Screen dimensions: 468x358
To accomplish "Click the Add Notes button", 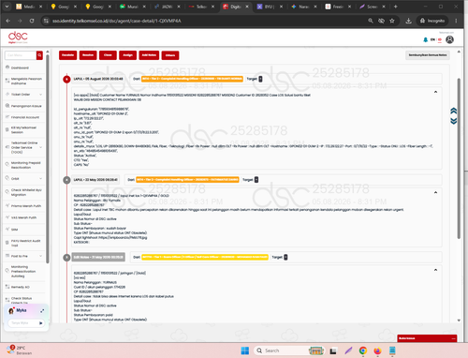I will coord(149,55).
